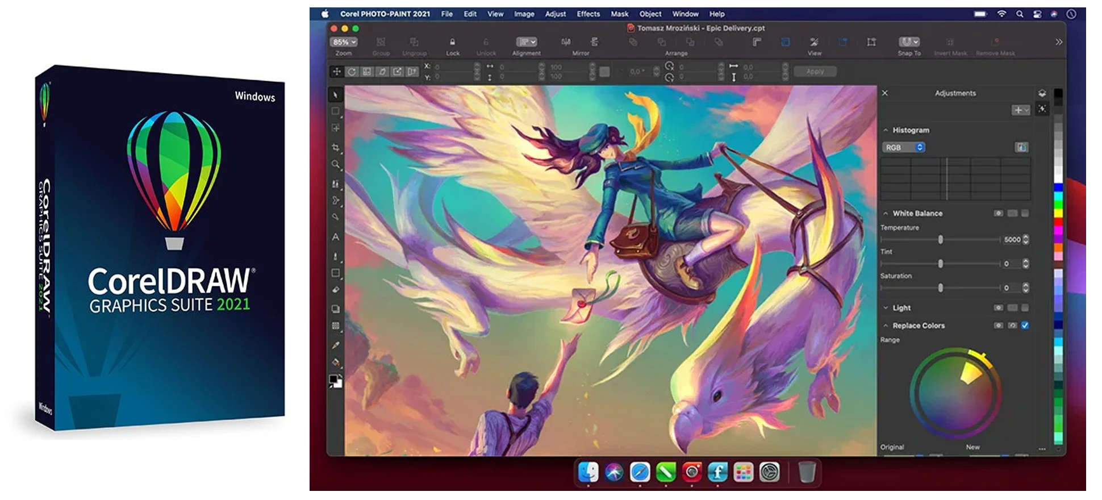Screen dimensions: 1102x500
Task: Click the histogram options icon beside RGB
Action: point(1021,147)
